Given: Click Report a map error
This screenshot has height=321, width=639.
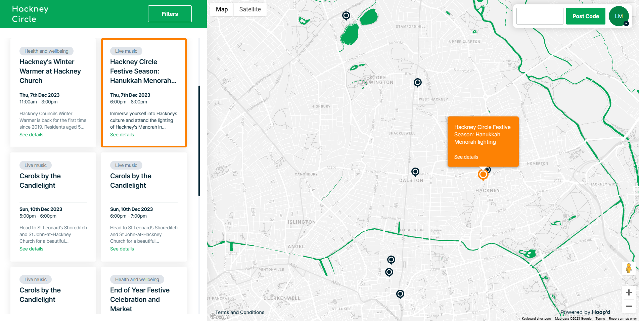Looking at the screenshot, I should point(623,319).
